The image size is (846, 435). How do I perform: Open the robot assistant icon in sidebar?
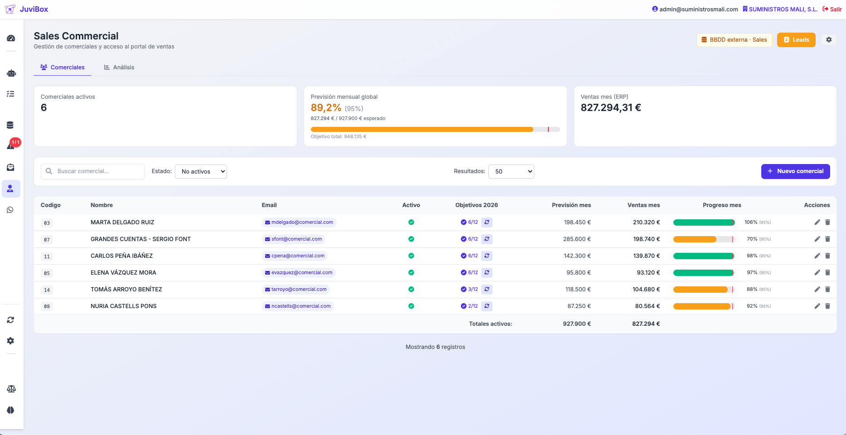[11, 73]
